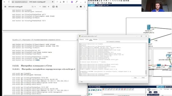Switch to Physical workspace in Packet Tracer

[99, 5]
